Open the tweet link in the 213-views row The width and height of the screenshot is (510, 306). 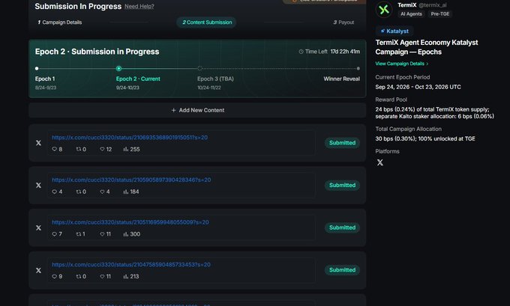[131, 265]
